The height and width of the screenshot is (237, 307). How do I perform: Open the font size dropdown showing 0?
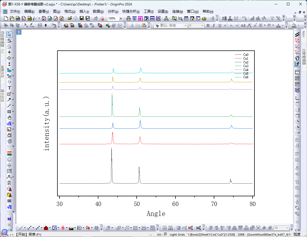[202, 25]
